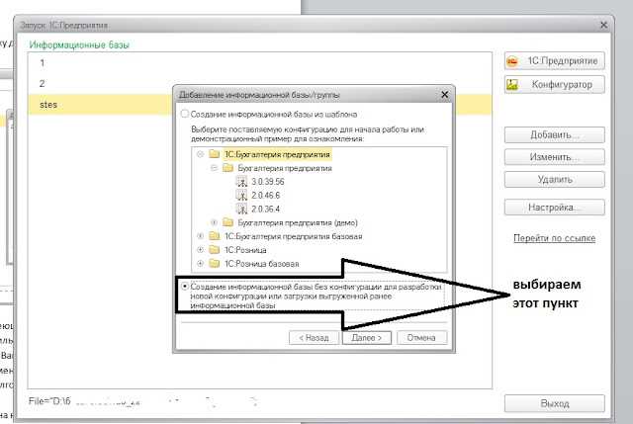633x424 pixels.
Task: Select creating infobase without configuration radio
Action: (x=185, y=287)
